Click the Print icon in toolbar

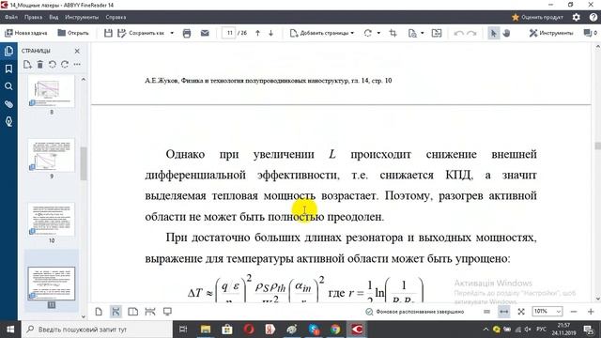click(x=187, y=33)
